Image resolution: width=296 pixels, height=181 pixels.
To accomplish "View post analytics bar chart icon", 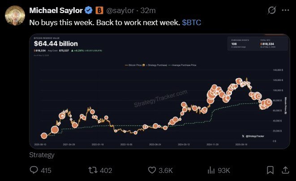I will click(211, 170).
